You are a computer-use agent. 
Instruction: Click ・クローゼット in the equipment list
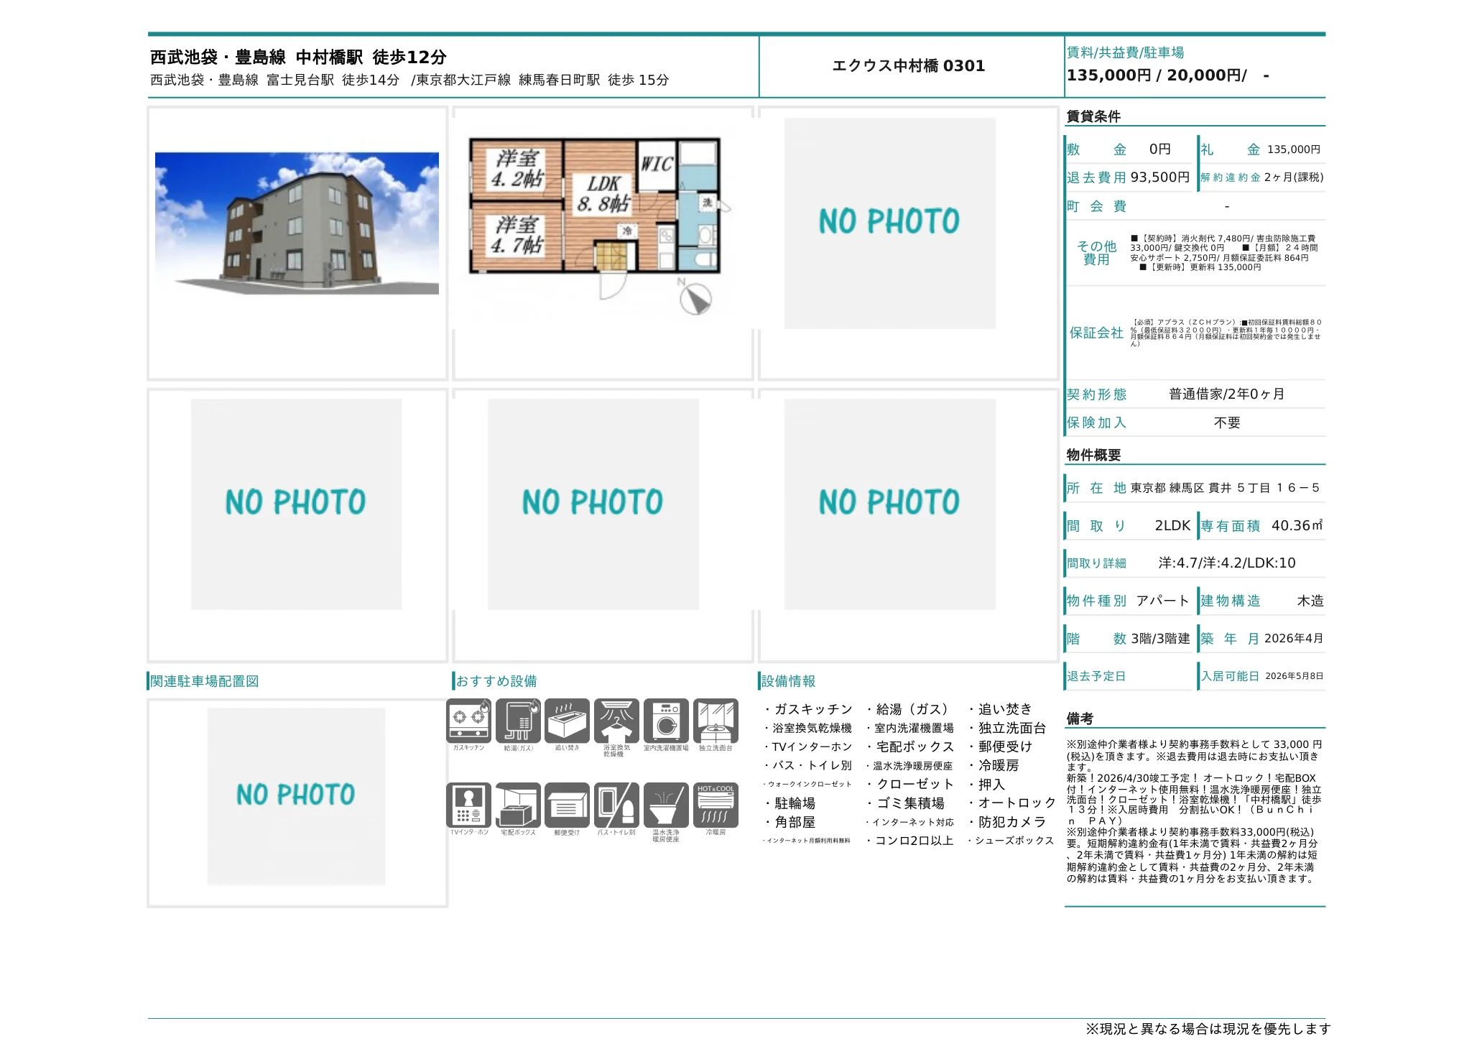pyautogui.click(x=909, y=784)
